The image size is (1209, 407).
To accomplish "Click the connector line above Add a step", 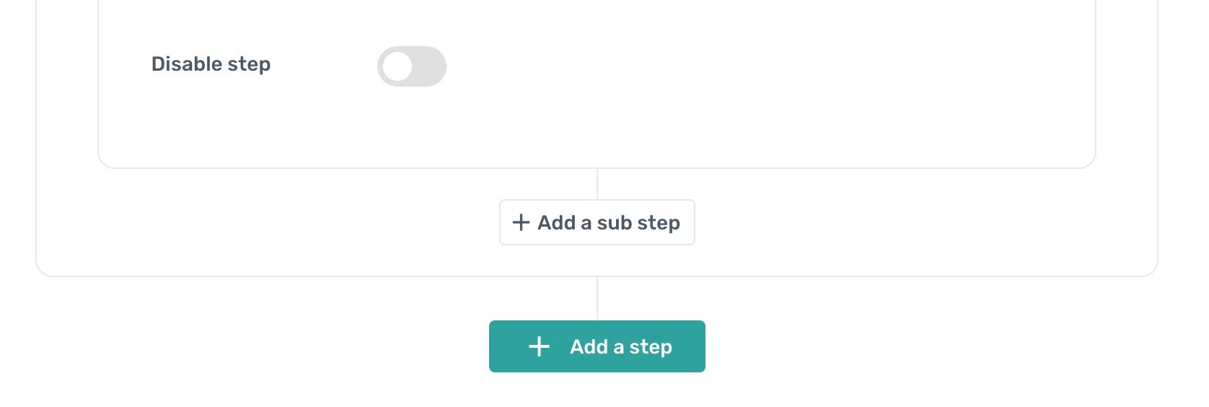I will pos(597,298).
